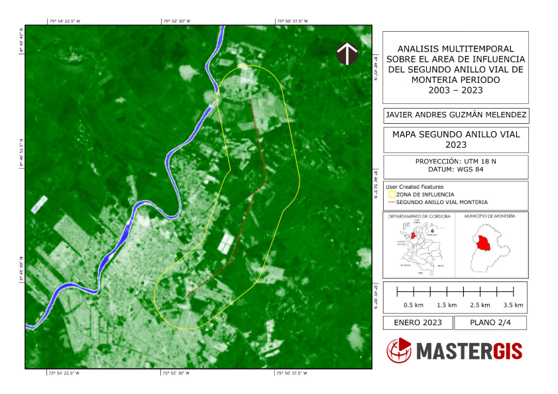Click the User Created Features legend heading
This screenshot has width=558, height=394.
[x=414, y=187]
